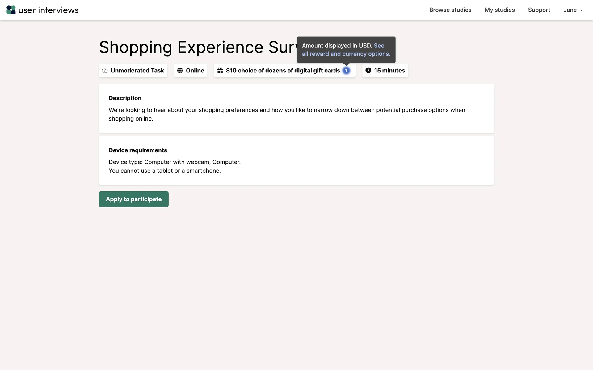Click the Online location badge label
The width and height of the screenshot is (593, 370).
pos(195,71)
